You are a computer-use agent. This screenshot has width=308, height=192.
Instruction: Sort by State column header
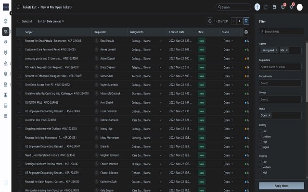(201, 32)
